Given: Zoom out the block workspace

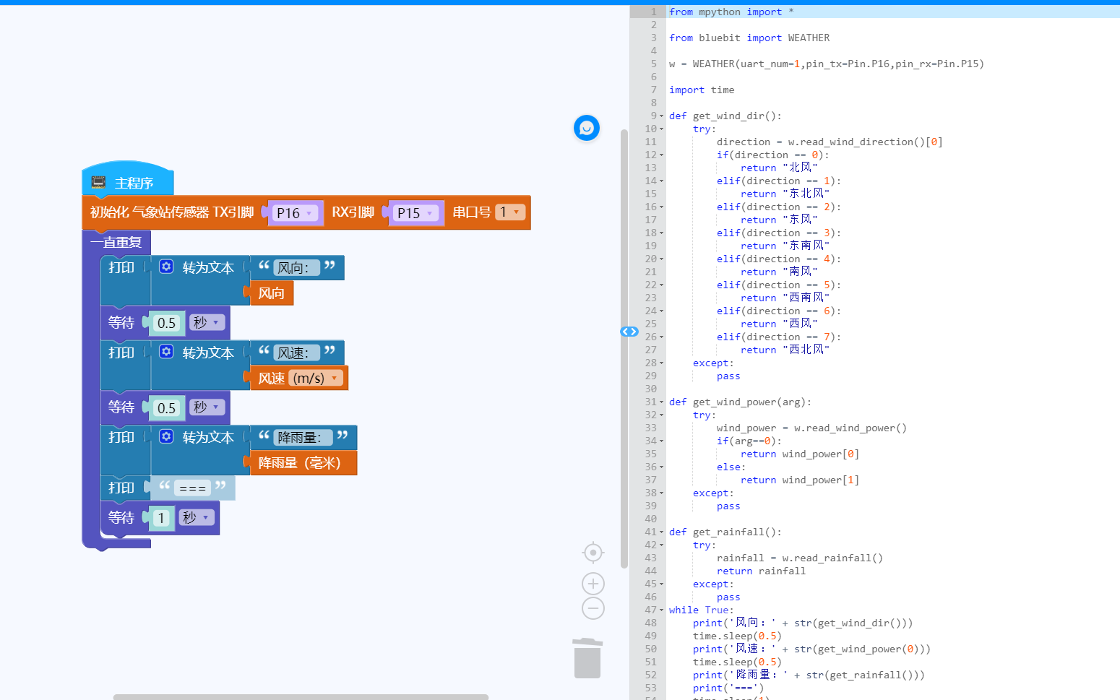Looking at the screenshot, I should pyautogui.click(x=593, y=608).
